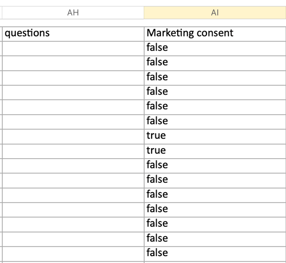Select the second 'true' Marketing consent cell
Viewport: 286px width, 263px height.
[215, 150]
